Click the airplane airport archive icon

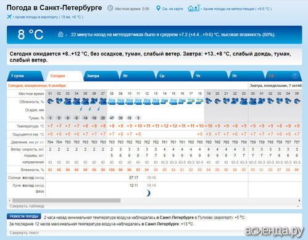[9, 17]
